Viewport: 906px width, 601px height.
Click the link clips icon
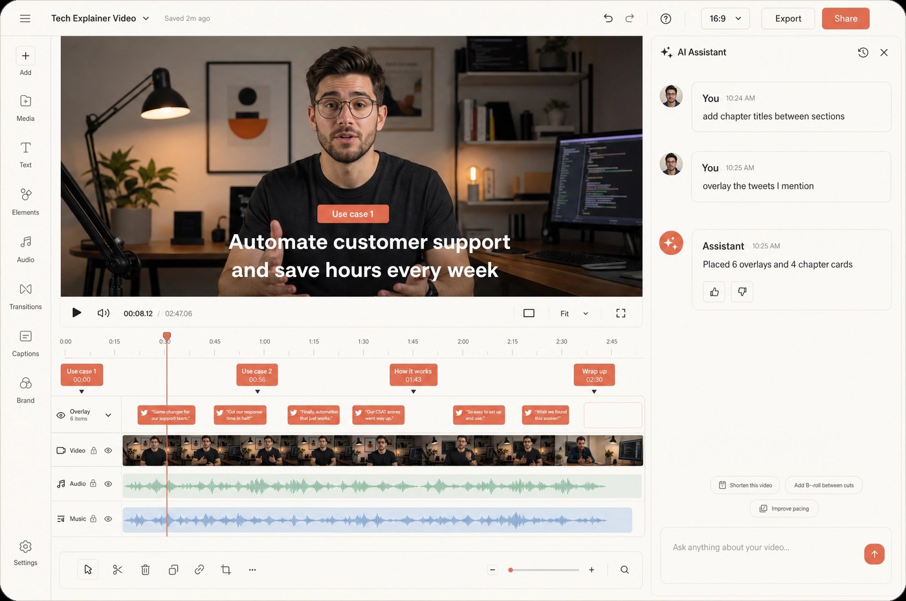199,569
